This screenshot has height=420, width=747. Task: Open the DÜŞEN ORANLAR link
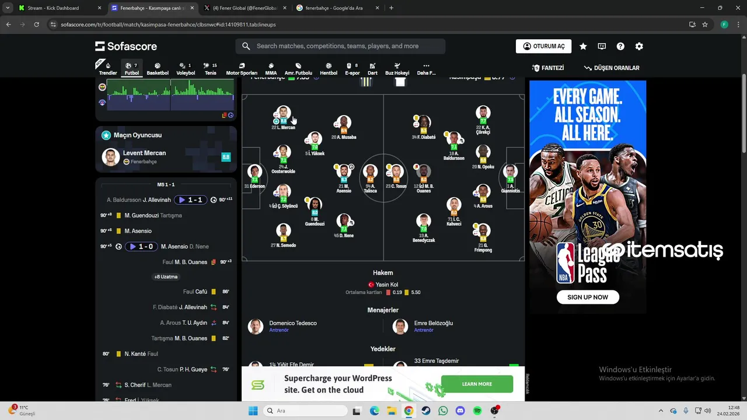[x=612, y=68]
